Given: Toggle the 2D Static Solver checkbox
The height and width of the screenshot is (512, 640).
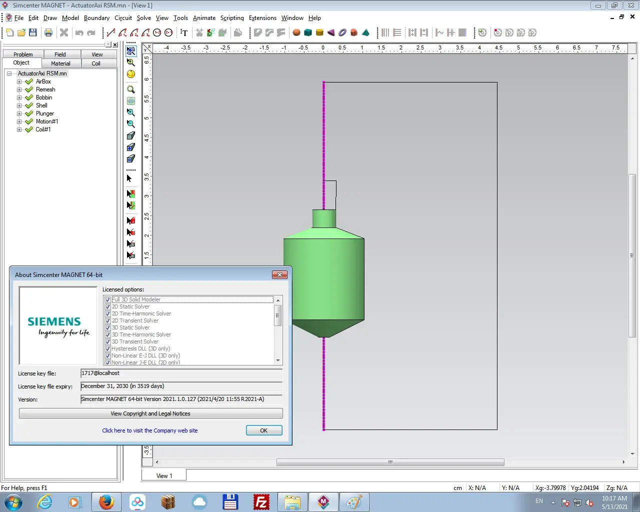Looking at the screenshot, I should click(107, 306).
